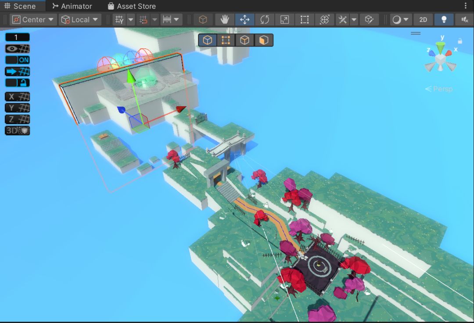Toggle the Y-axis grid visibility button
This screenshot has width=474, height=323.
coord(119,20)
